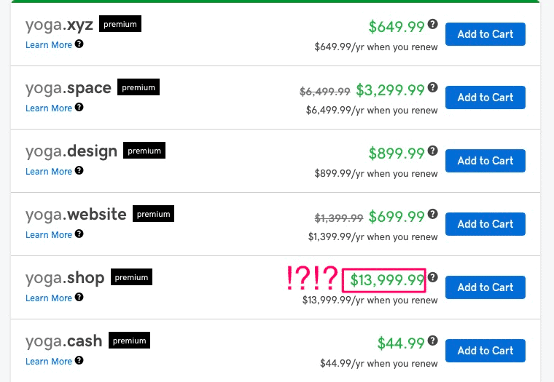This screenshot has height=382, width=554.
Task: Click help icon next to $44.99 price
Action: (x=433, y=341)
